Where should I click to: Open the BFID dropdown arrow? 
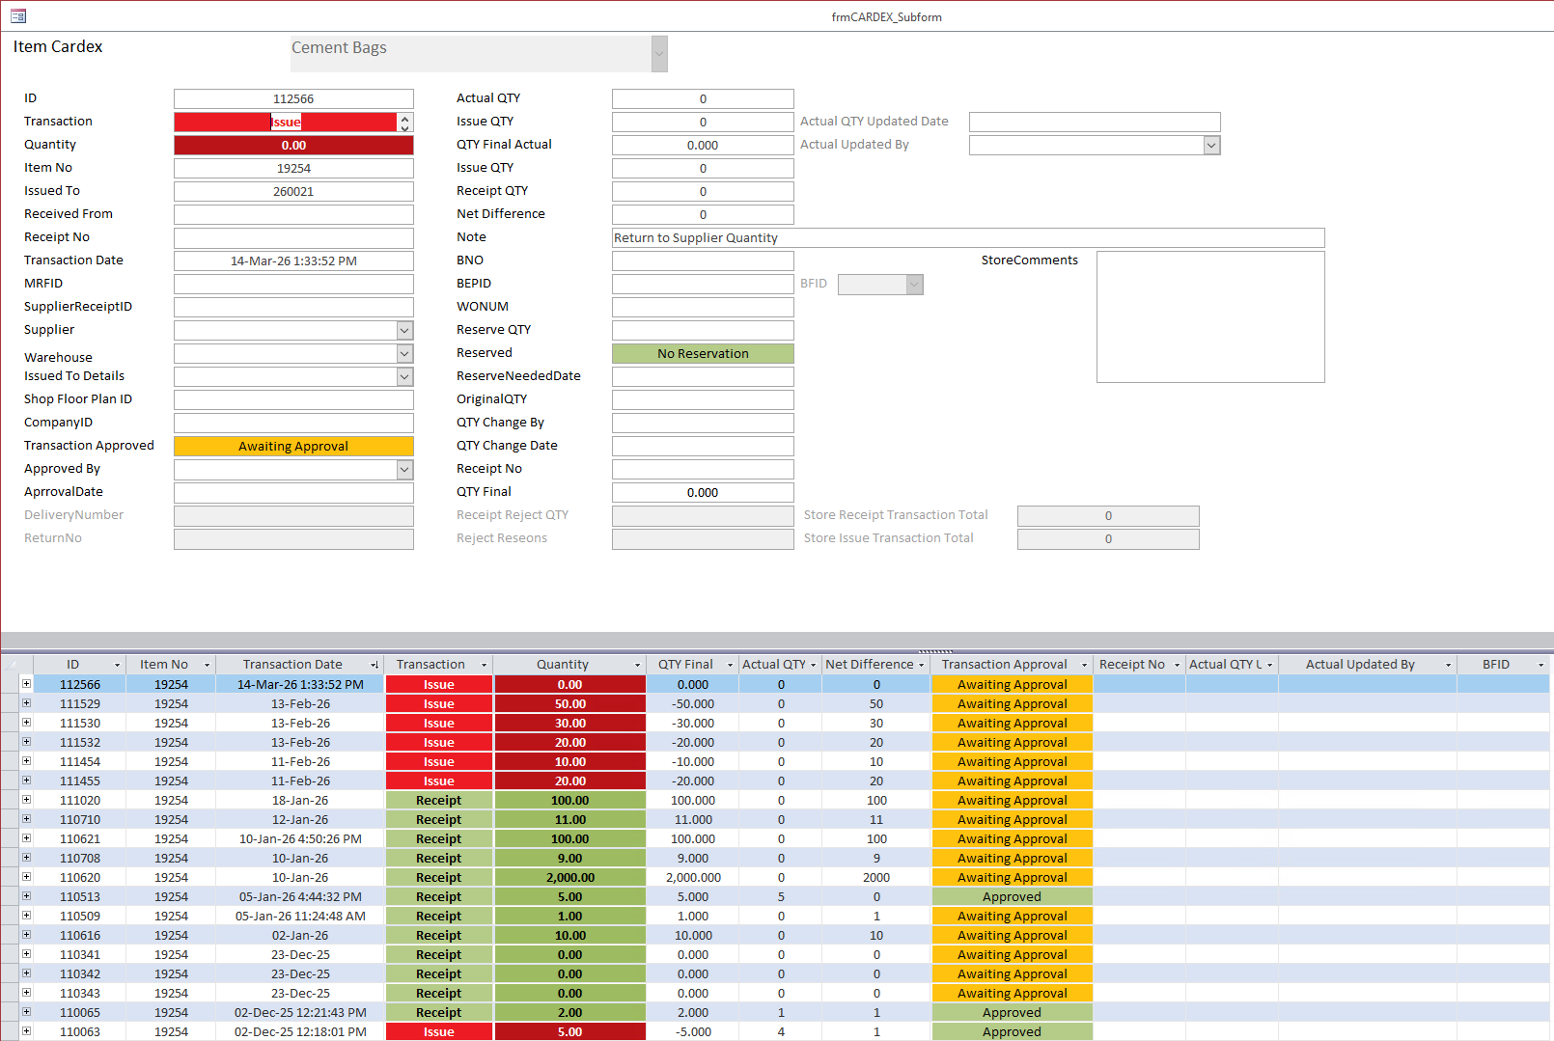914,284
